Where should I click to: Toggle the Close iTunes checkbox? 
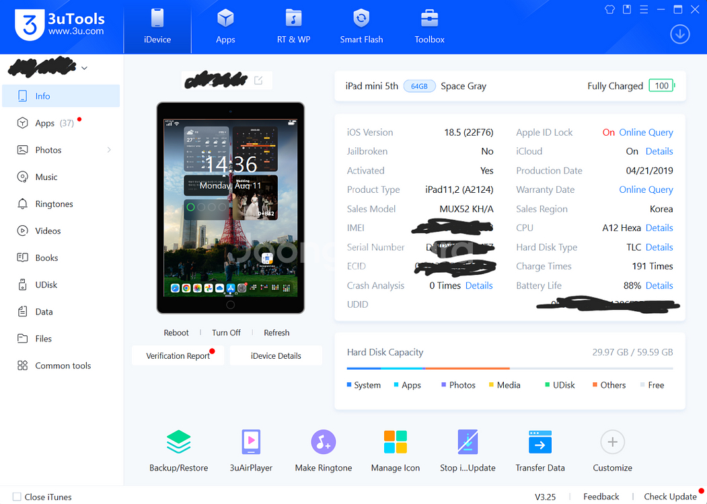pyautogui.click(x=17, y=497)
